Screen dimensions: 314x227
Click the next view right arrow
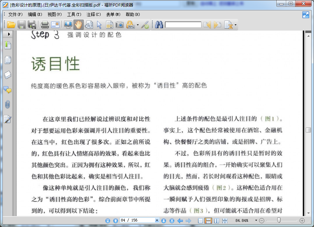pos(188,220)
